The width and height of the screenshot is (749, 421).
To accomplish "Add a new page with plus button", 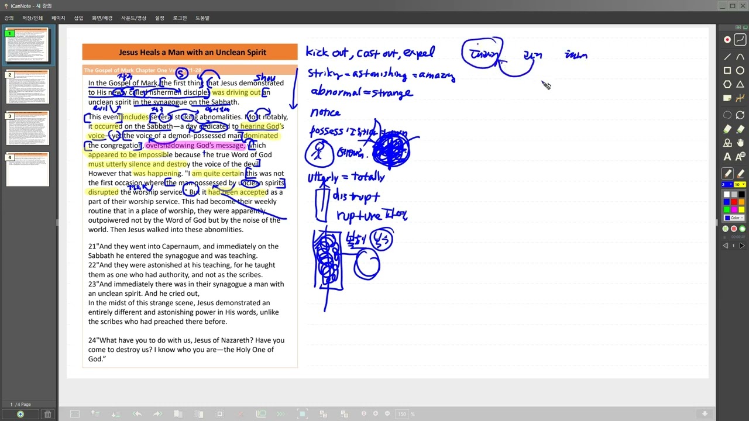I will coord(20,414).
